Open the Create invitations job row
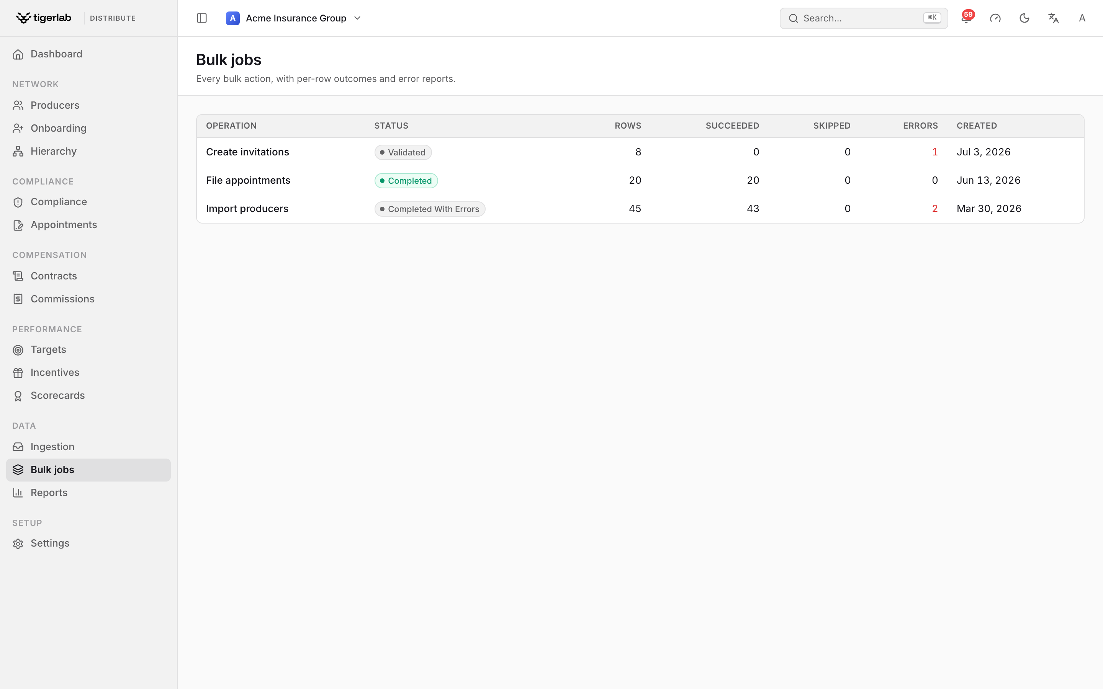Viewport: 1103px width, 689px height. coord(640,152)
